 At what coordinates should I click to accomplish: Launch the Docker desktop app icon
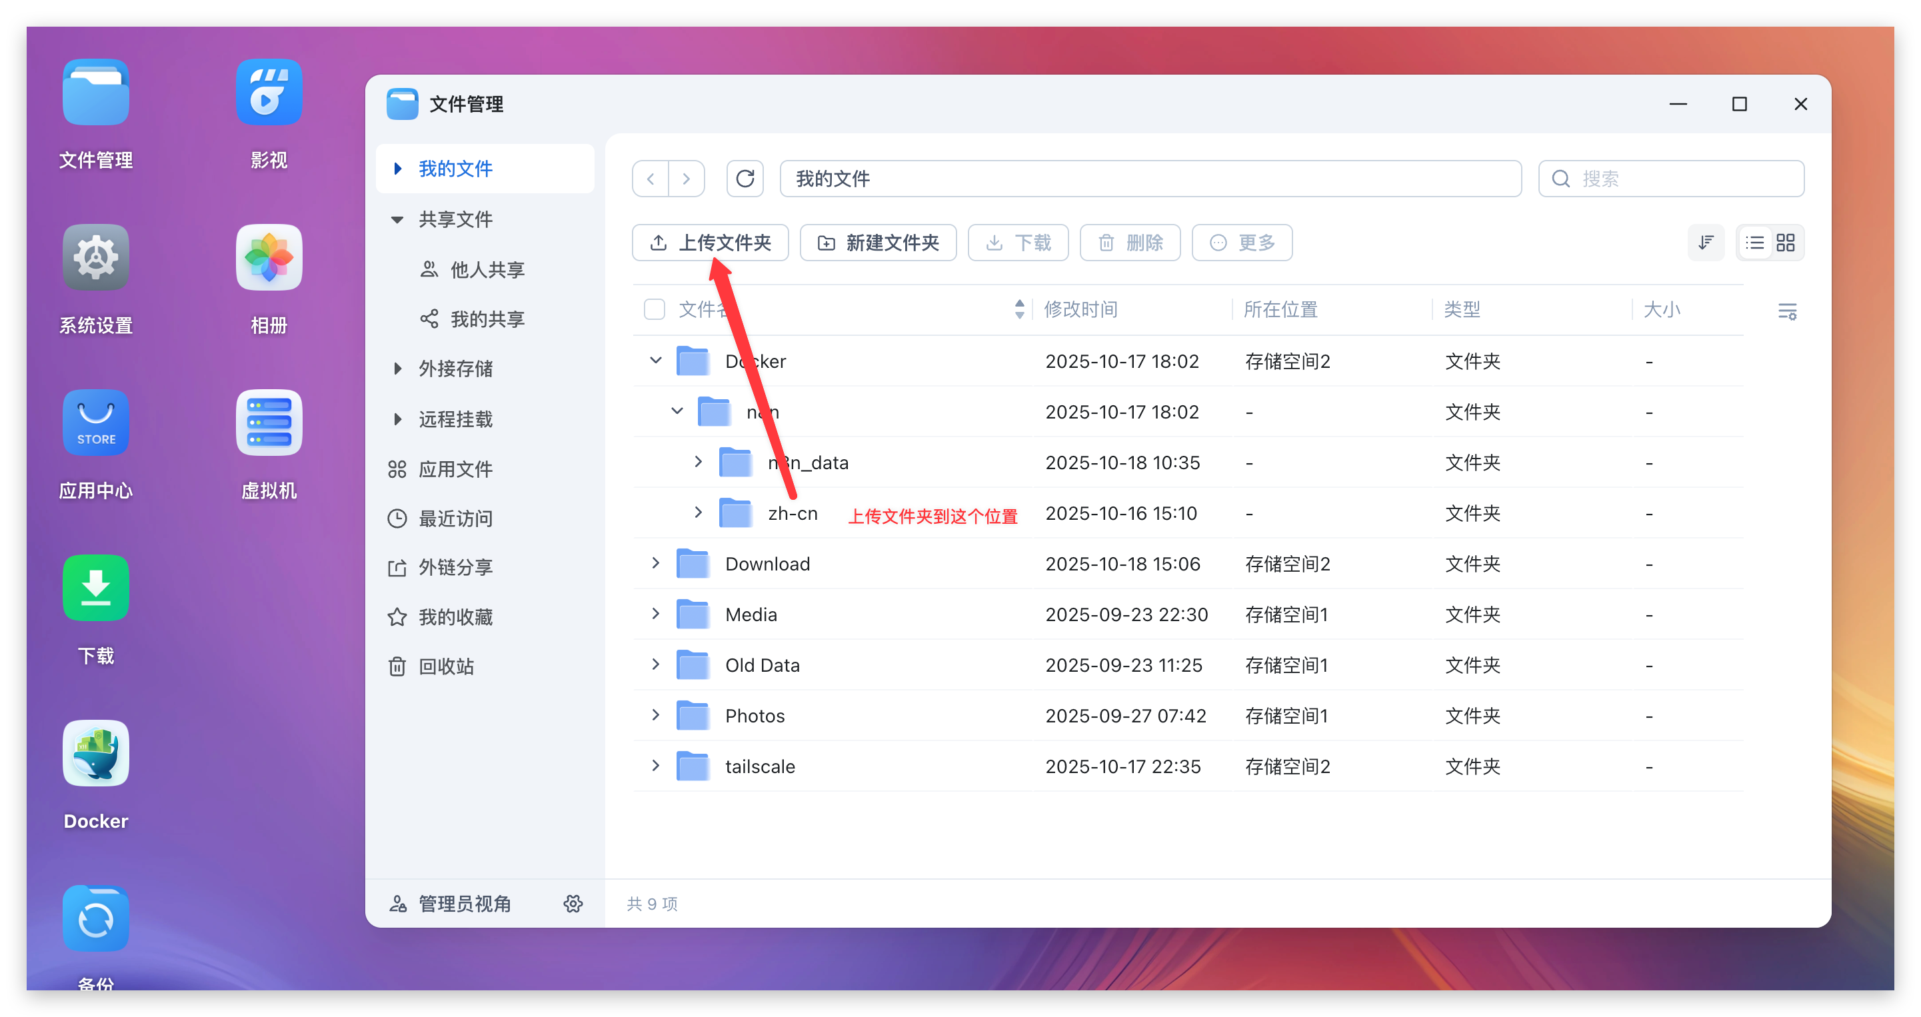(x=95, y=753)
